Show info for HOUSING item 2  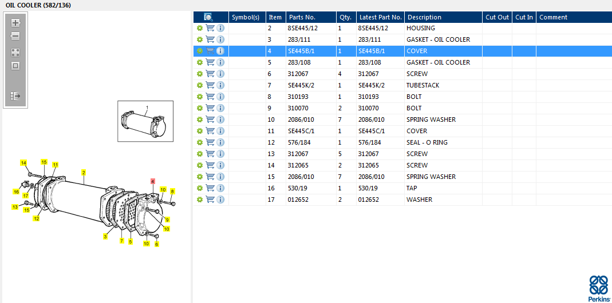[x=220, y=28]
